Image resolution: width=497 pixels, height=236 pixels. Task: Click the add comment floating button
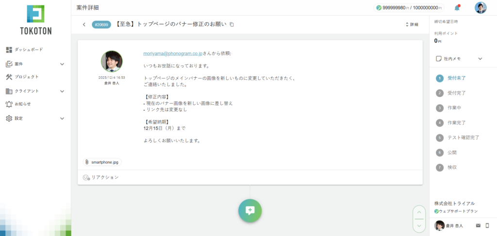250,210
